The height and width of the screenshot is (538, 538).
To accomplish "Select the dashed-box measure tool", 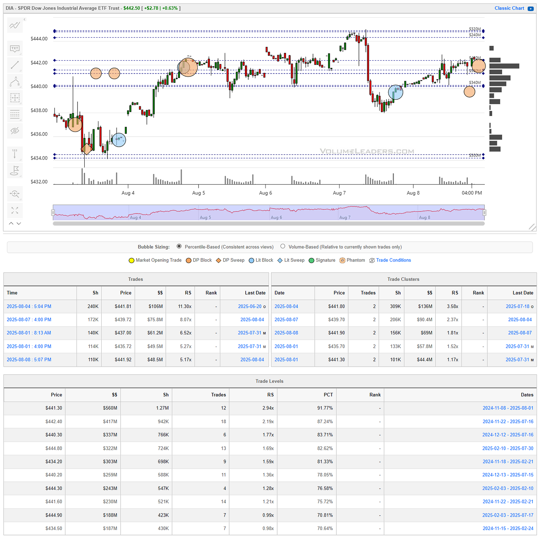I will pyautogui.click(x=15, y=98).
